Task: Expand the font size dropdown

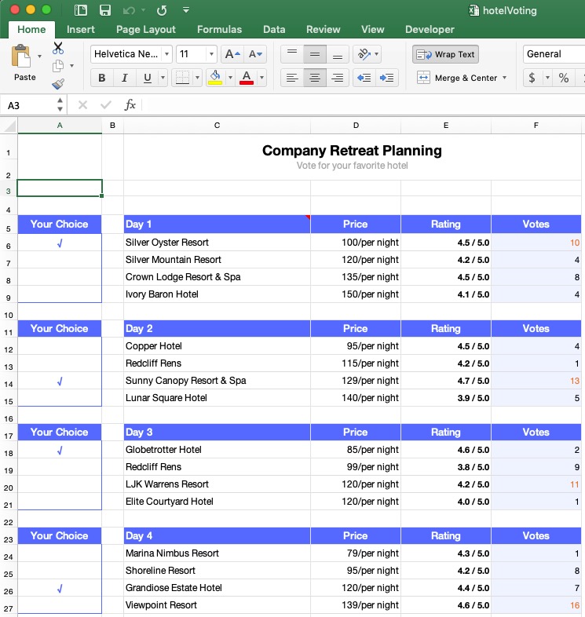Action: [211, 54]
